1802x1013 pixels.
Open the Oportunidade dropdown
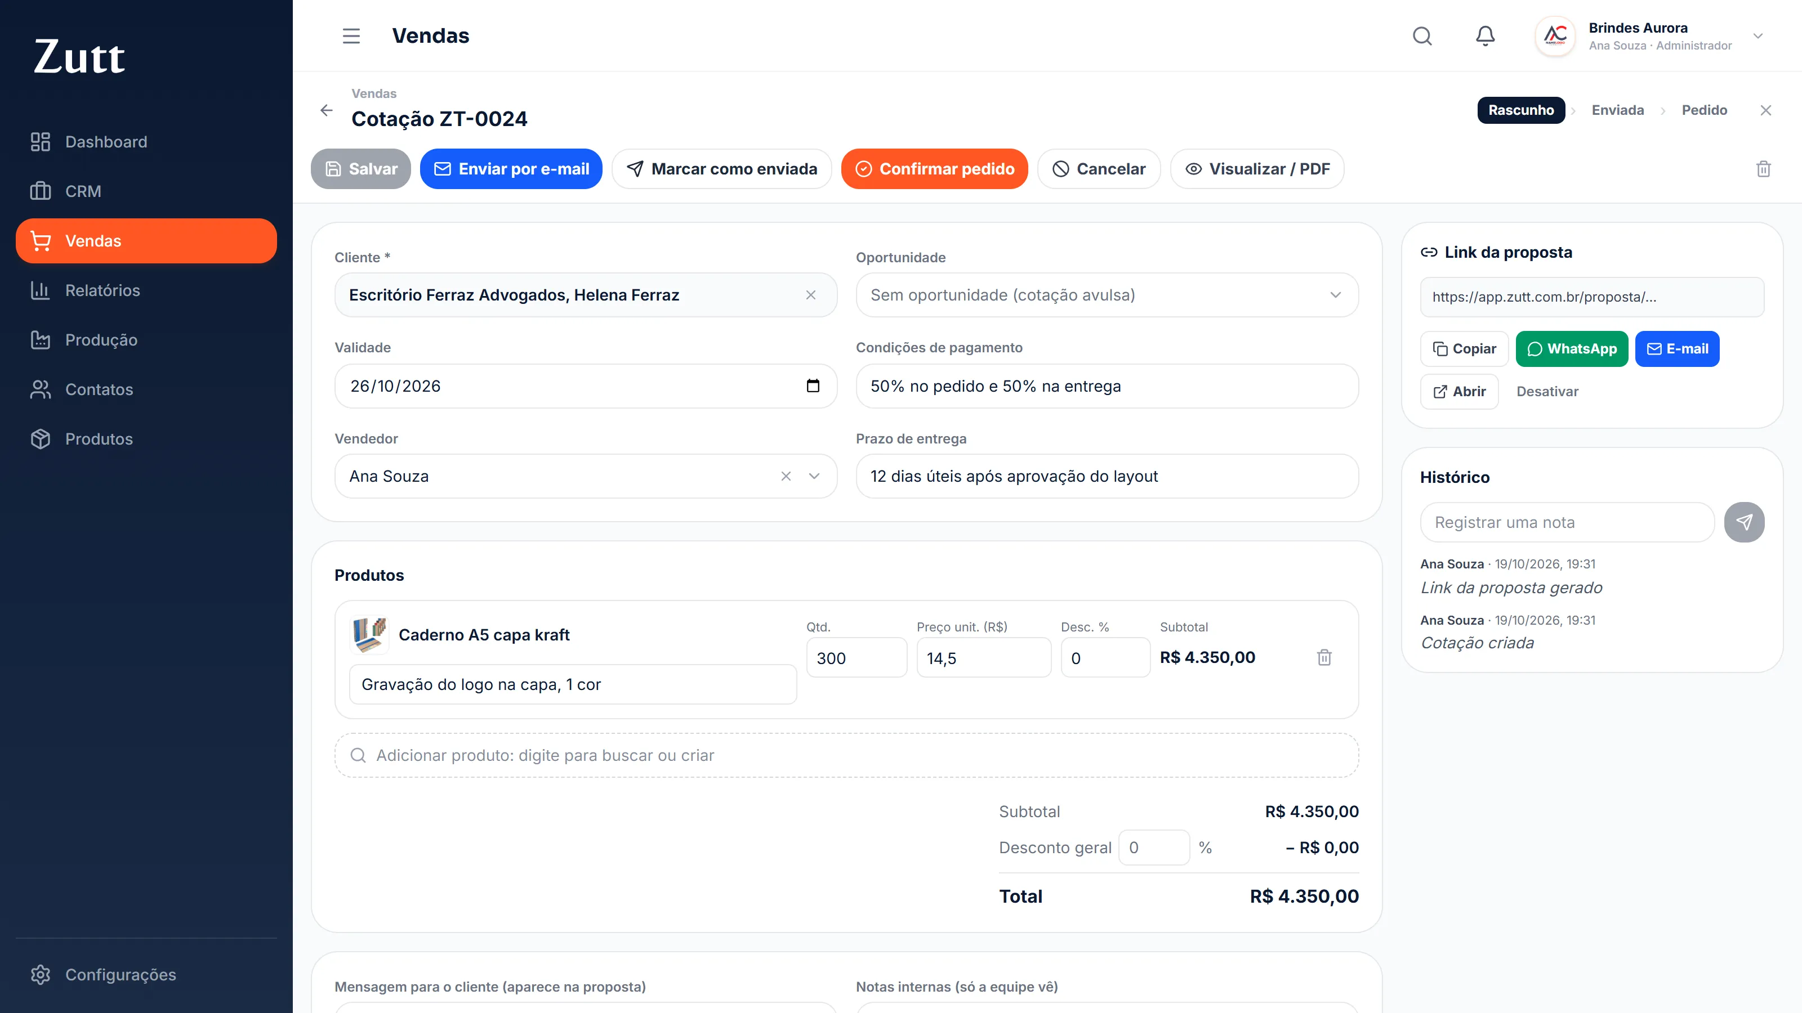[x=1107, y=295]
